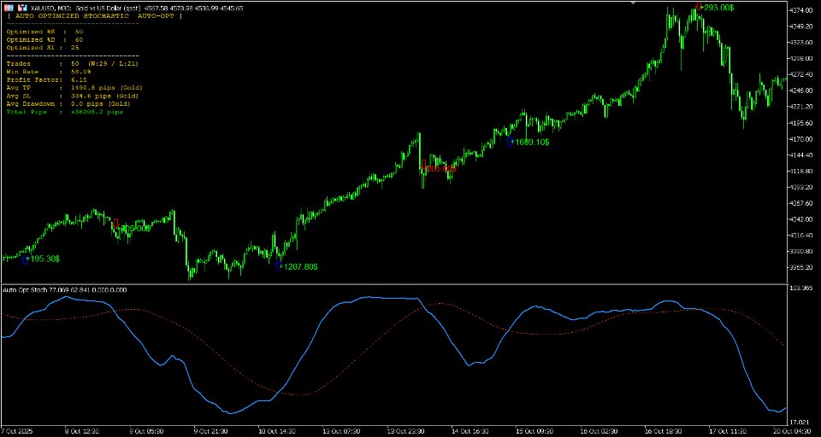821x437 pixels.
Task: Open the one-click trading panel icon
Action: pos(24,9)
